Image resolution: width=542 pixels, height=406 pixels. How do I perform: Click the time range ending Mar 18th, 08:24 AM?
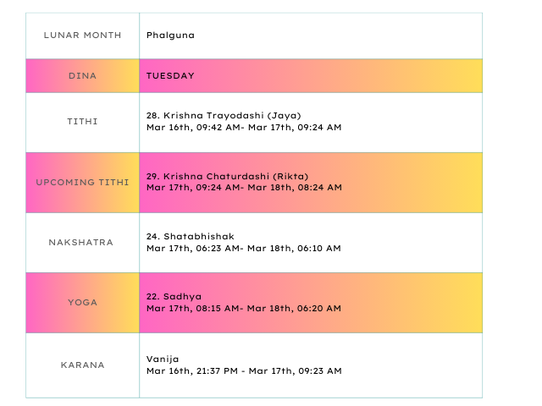tap(244, 187)
